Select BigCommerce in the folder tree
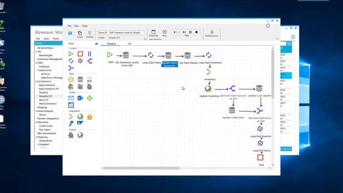 pyautogui.click(x=47, y=85)
